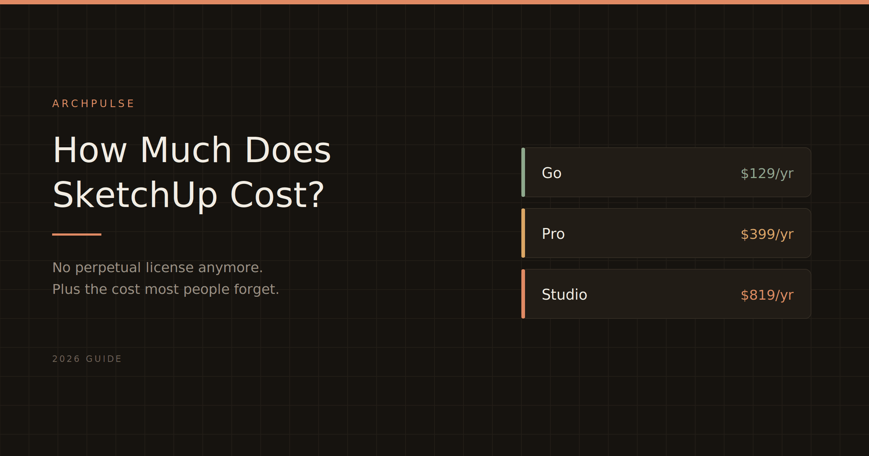
Task: Click the $399/yr price
Action: pos(767,234)
